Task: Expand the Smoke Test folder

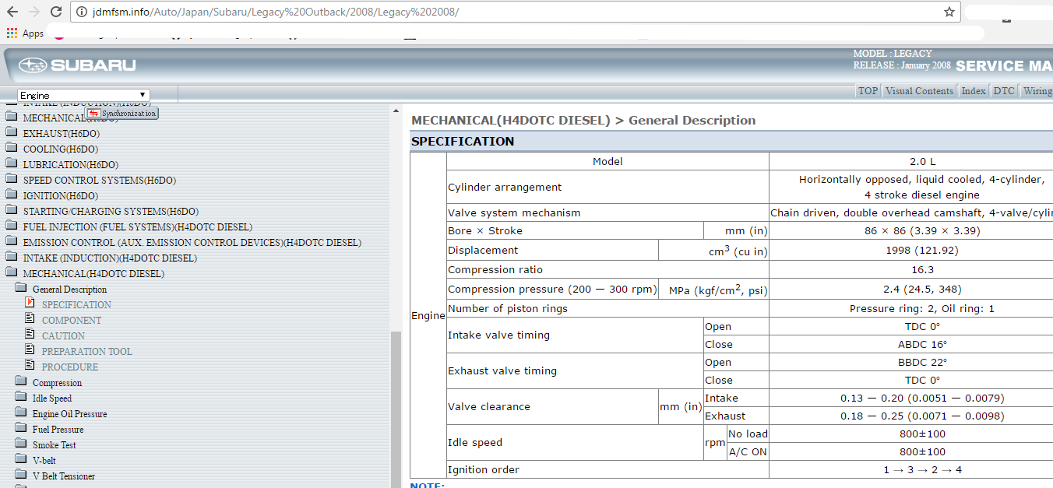Action: coord(20,444)
